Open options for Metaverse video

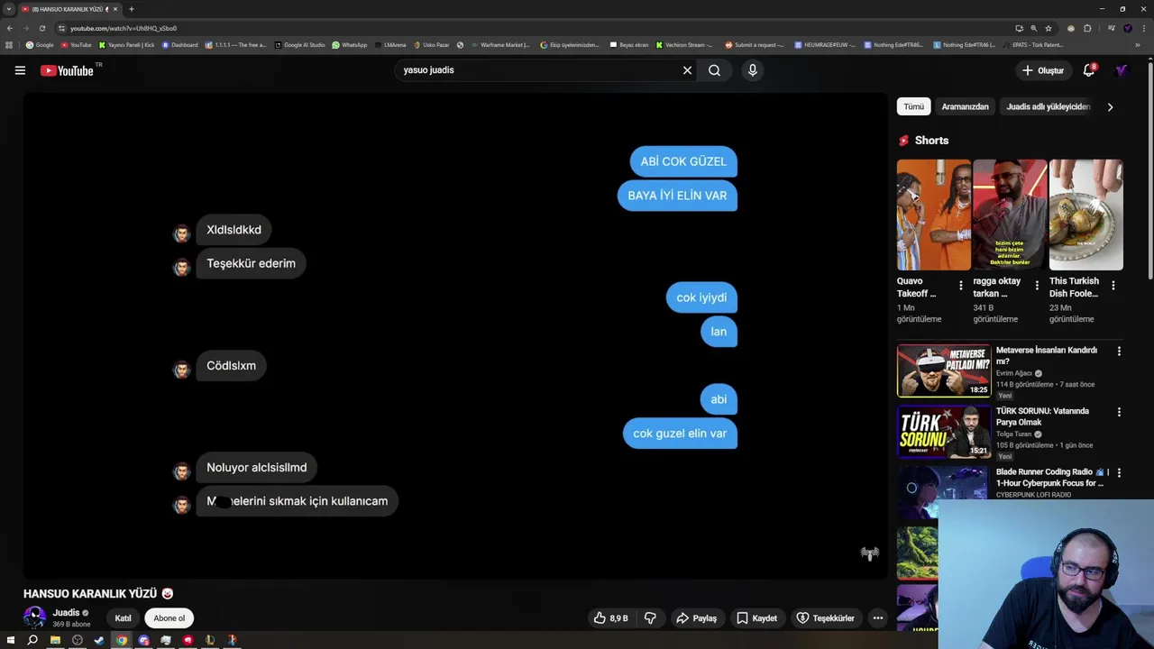point(1119,352)
